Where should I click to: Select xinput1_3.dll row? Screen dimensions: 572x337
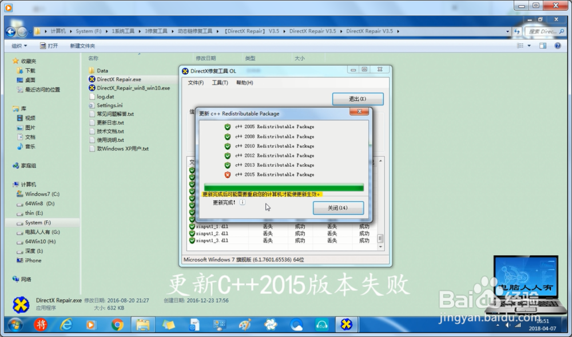point(281,241)
